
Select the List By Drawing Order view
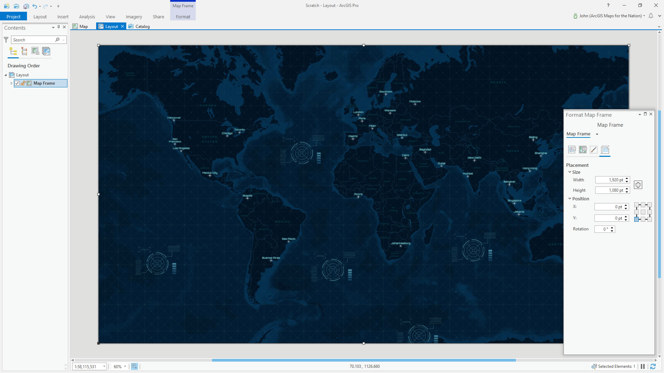pyautogui.click(x=13, y=51)
